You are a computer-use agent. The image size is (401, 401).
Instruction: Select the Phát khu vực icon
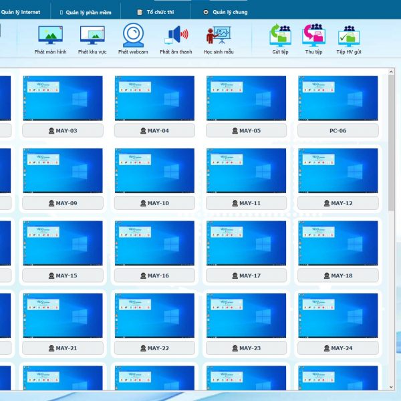pyautogui.click(x=92, y=35)
